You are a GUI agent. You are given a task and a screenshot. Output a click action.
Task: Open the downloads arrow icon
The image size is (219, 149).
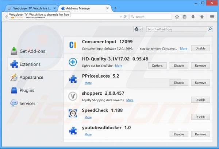click(193, 17)
